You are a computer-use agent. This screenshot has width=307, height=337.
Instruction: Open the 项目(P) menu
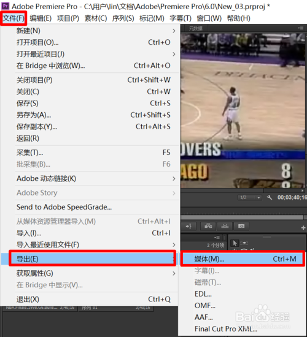point(68,18)
